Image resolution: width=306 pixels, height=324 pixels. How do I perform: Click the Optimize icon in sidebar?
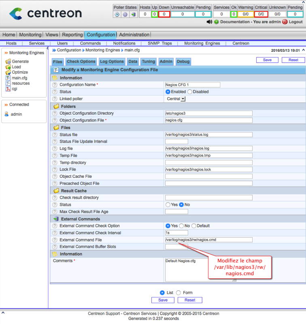[x=8, y=72]
